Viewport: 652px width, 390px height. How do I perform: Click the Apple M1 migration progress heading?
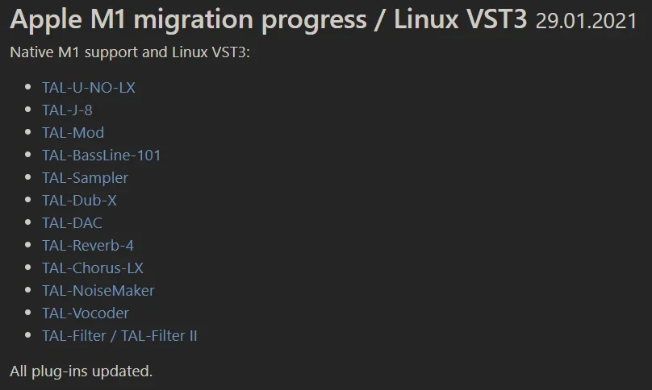268,21
